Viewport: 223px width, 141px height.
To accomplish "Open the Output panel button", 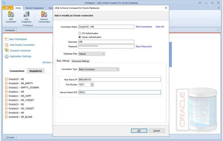I will pyautogui.click(x=10, y=137).
